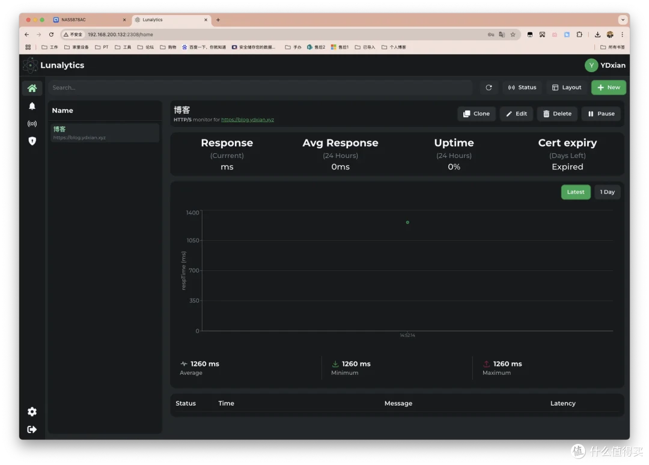Screen dimensions: 649x465
Task: Open the YDxian user avatar
Action: (x=591, y=65)
